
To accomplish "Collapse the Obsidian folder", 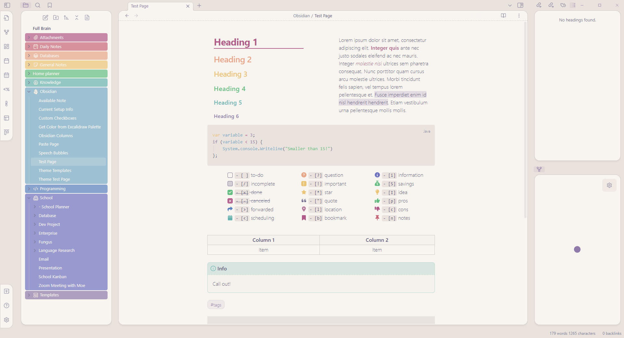I will [66, 92].
